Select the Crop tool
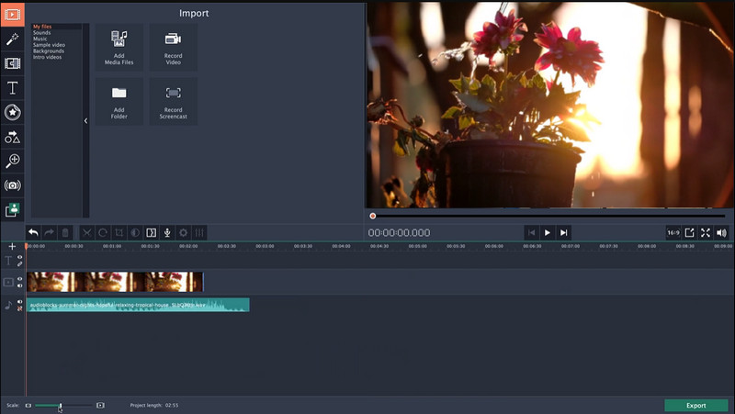 click(x=119, y=232)
